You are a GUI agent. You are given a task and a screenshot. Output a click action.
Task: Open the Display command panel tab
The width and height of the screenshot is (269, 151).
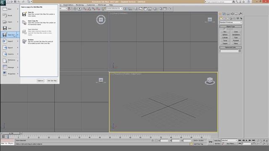(236, 14)
